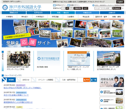Open the 市民・一般の方 audience menu
Viewport: 126px width, 109px height.
[x=63, y=13]
